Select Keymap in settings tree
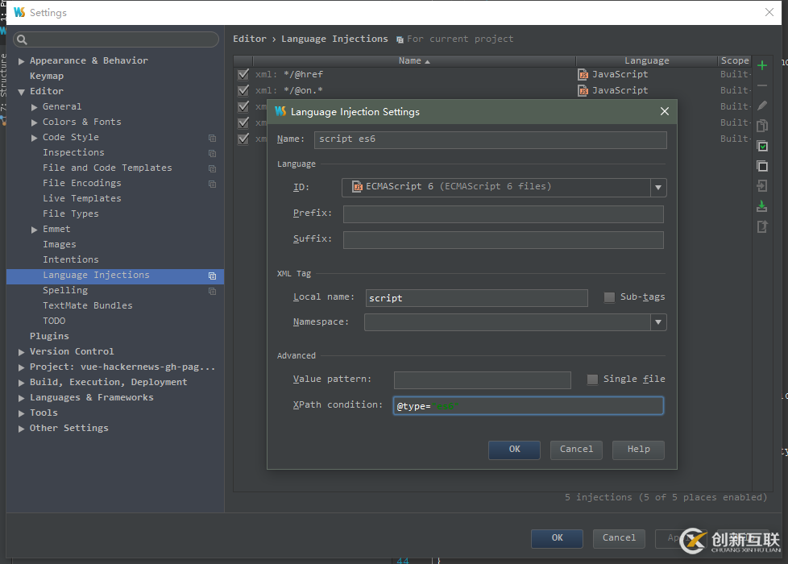The image size is (788, 564). click(x=47, y=76)
